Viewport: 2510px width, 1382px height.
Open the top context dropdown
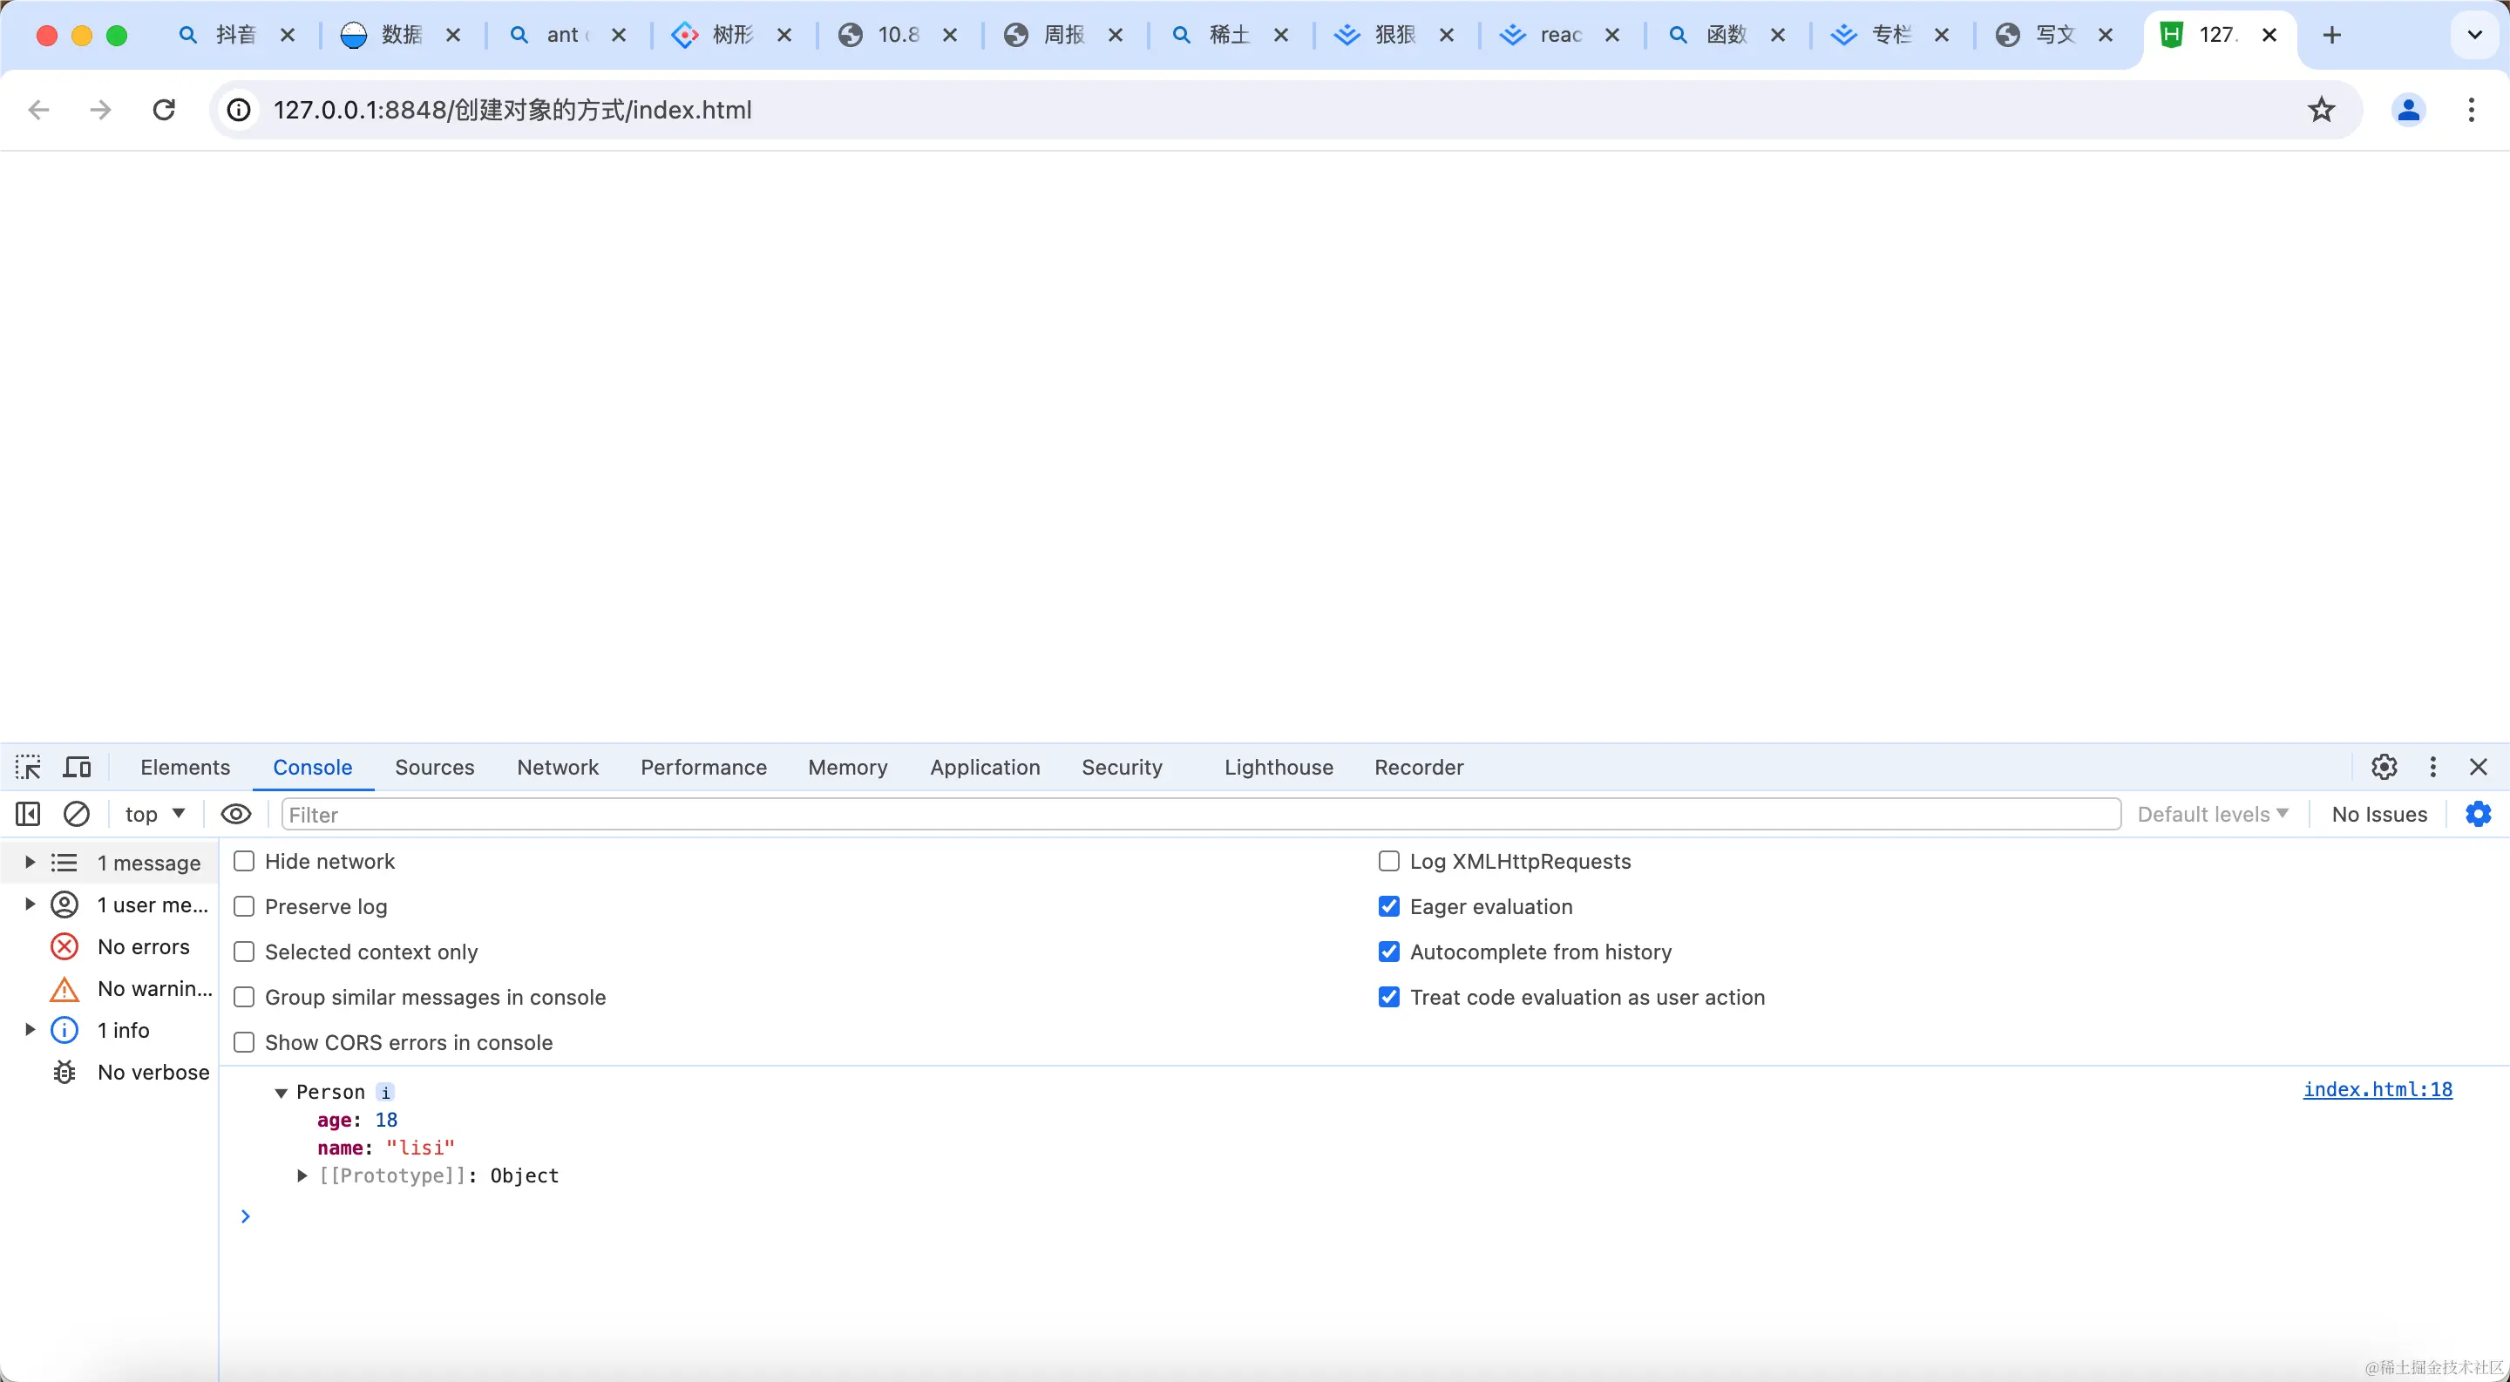(x=155, y=814)
